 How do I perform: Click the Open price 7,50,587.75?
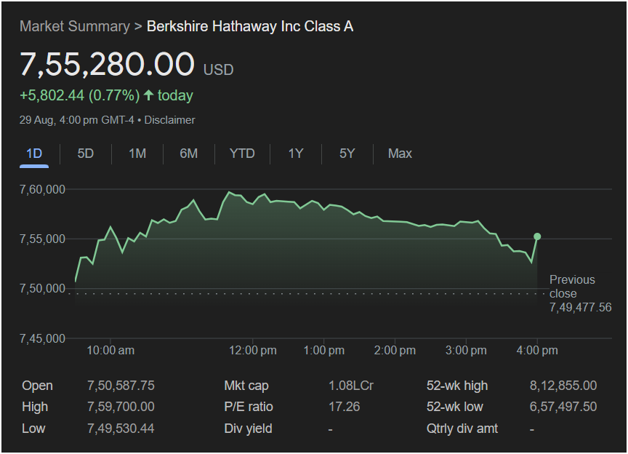(121, 386)
